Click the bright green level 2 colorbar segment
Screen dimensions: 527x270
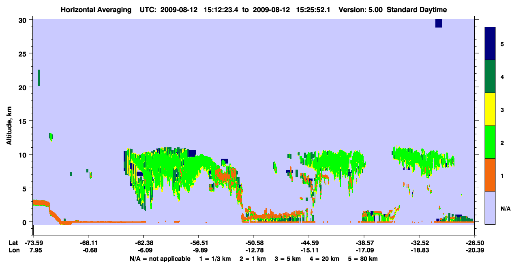coord(490,142)
